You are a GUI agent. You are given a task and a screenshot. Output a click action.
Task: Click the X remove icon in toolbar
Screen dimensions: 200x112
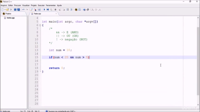coord(11,10)
